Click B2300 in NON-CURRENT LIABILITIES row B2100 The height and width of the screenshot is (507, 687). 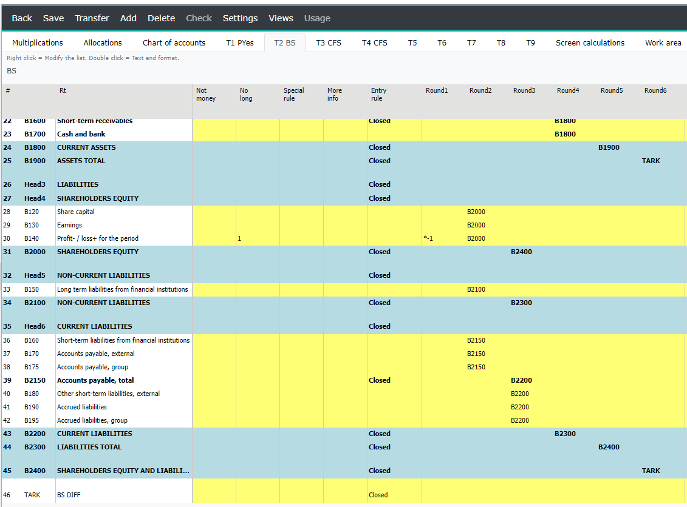point(521,303)
